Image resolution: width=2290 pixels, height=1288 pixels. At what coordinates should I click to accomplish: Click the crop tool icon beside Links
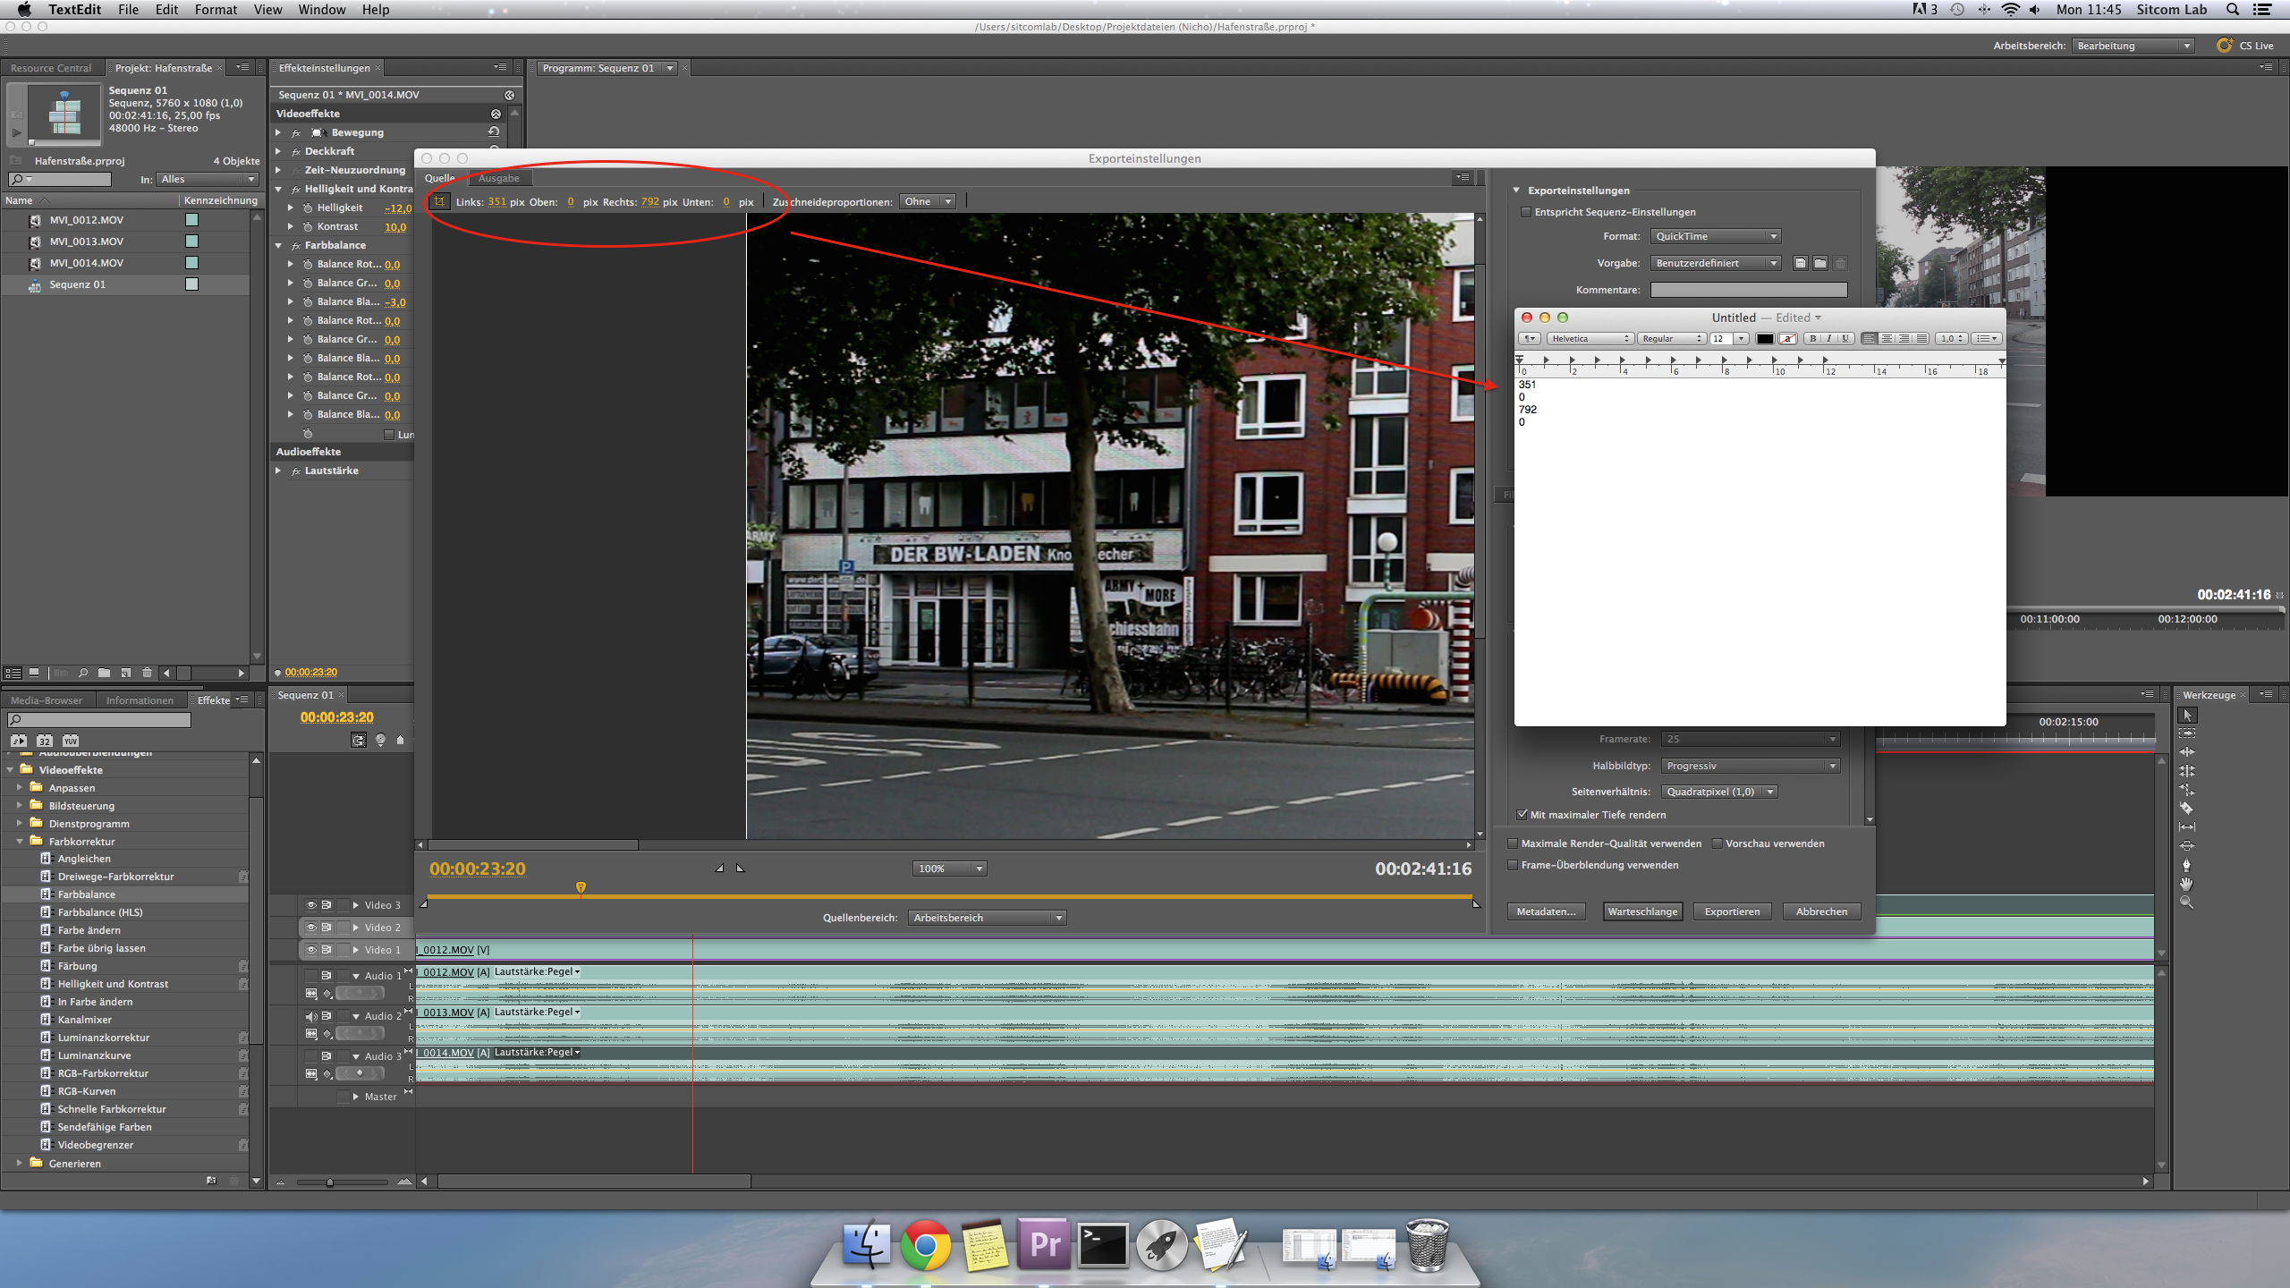439,201
